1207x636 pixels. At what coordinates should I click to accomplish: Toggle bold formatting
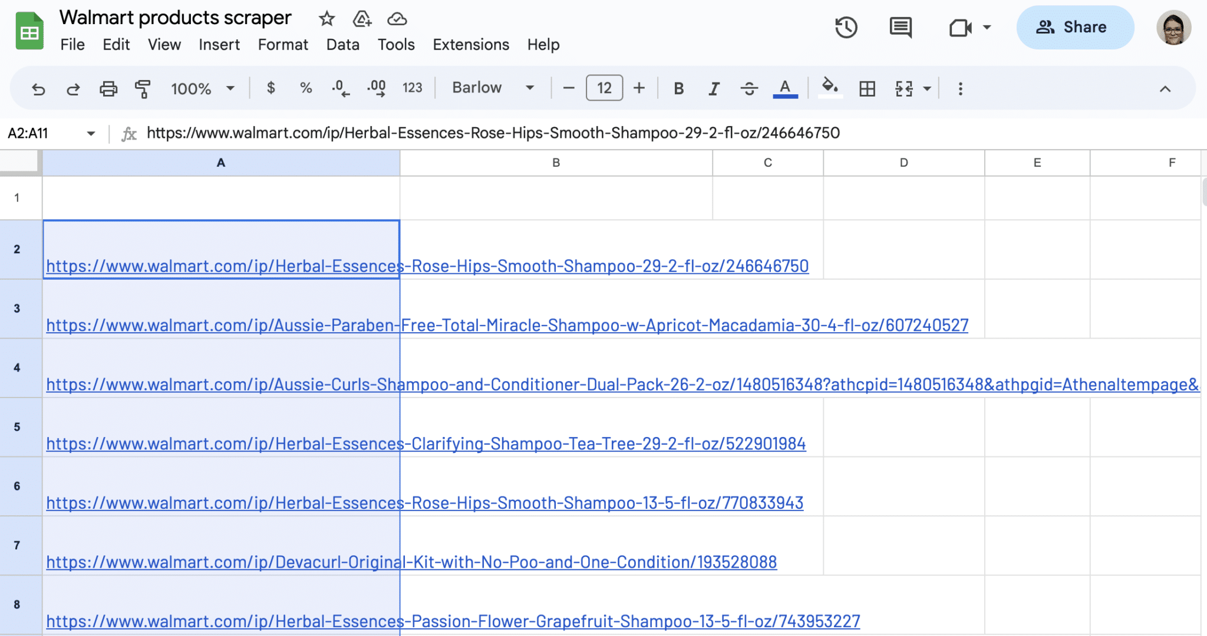coord(678,88)
